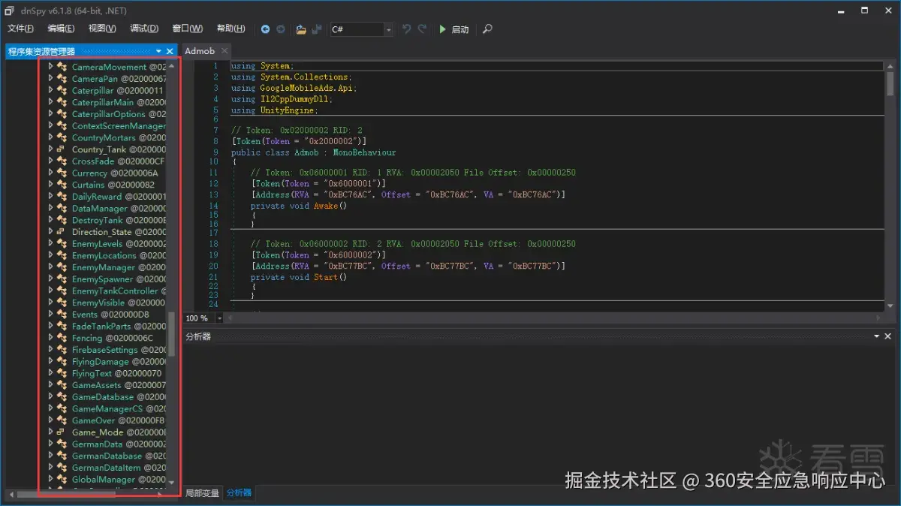This screenshot has width=901, height=506.
Task: Close the Admob tab
Action: click(224, 51)
